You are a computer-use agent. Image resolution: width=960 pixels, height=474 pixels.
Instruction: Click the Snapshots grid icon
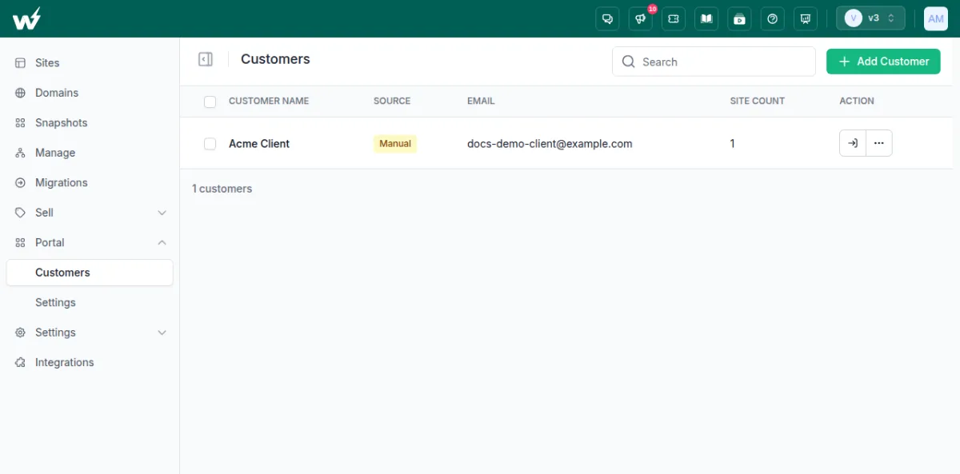pos(21,122)
